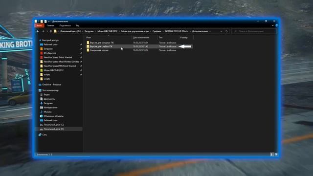Select Этот компьютер in navigation pane
Image resolution: width=313 pixels, height=176 pixels.
pos(50,90)
